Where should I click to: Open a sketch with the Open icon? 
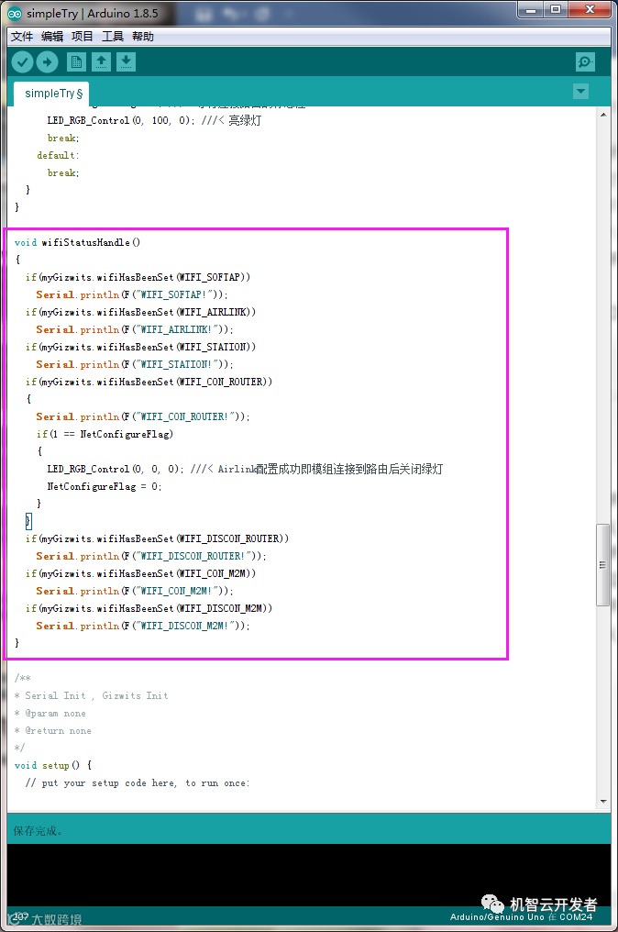(101, 61)
